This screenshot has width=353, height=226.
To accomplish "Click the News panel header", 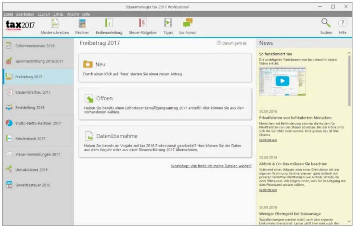I will (x=304, y=43).
